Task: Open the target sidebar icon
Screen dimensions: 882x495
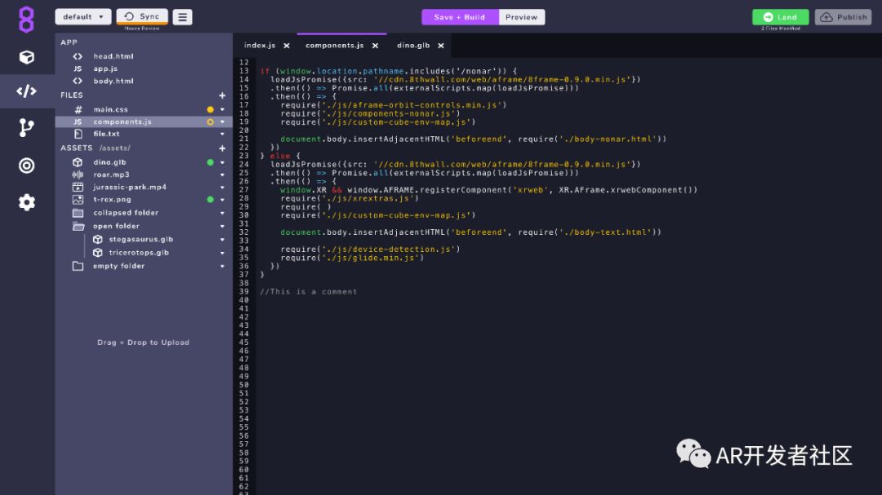Action: [x=26, y=166]
